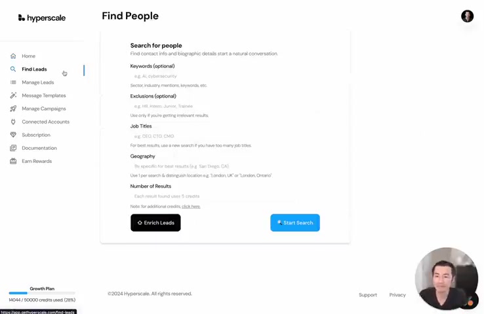Viewport: 484px width, 314px height.
Task: Open the Support footer link
Action: [368, 295]
